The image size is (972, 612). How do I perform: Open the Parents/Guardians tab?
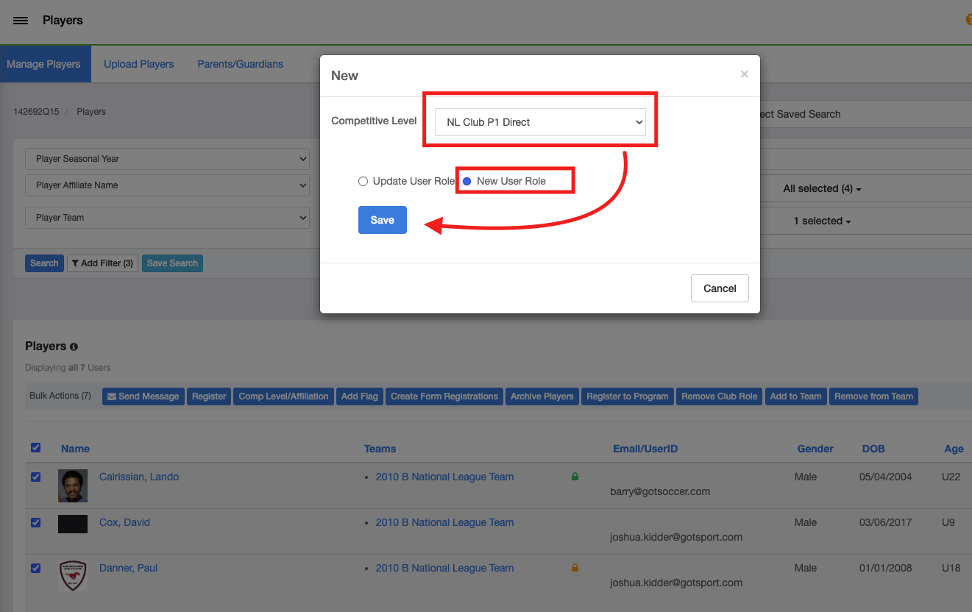point(240,64)
